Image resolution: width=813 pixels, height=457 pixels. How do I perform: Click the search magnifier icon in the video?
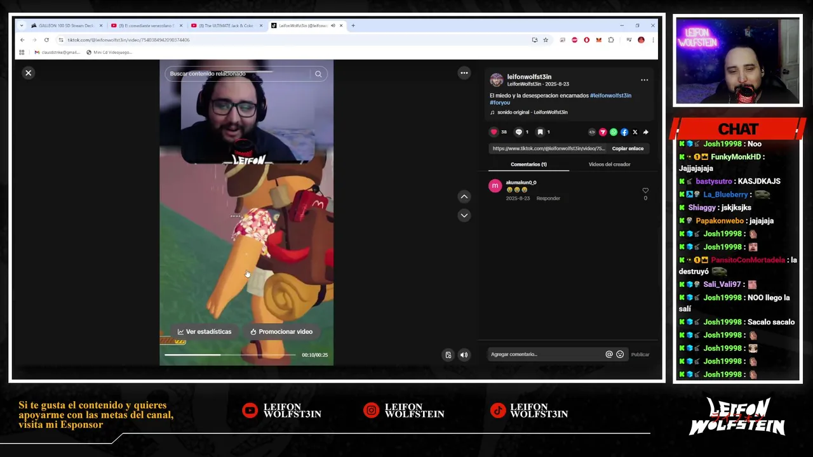pyautogui.click(x=318, y=74)
